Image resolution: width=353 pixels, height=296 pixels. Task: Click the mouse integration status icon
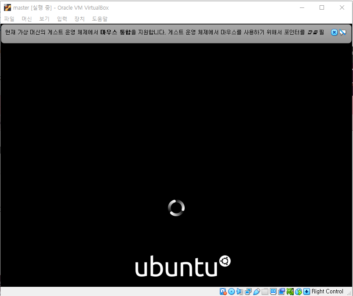(298, 292)
